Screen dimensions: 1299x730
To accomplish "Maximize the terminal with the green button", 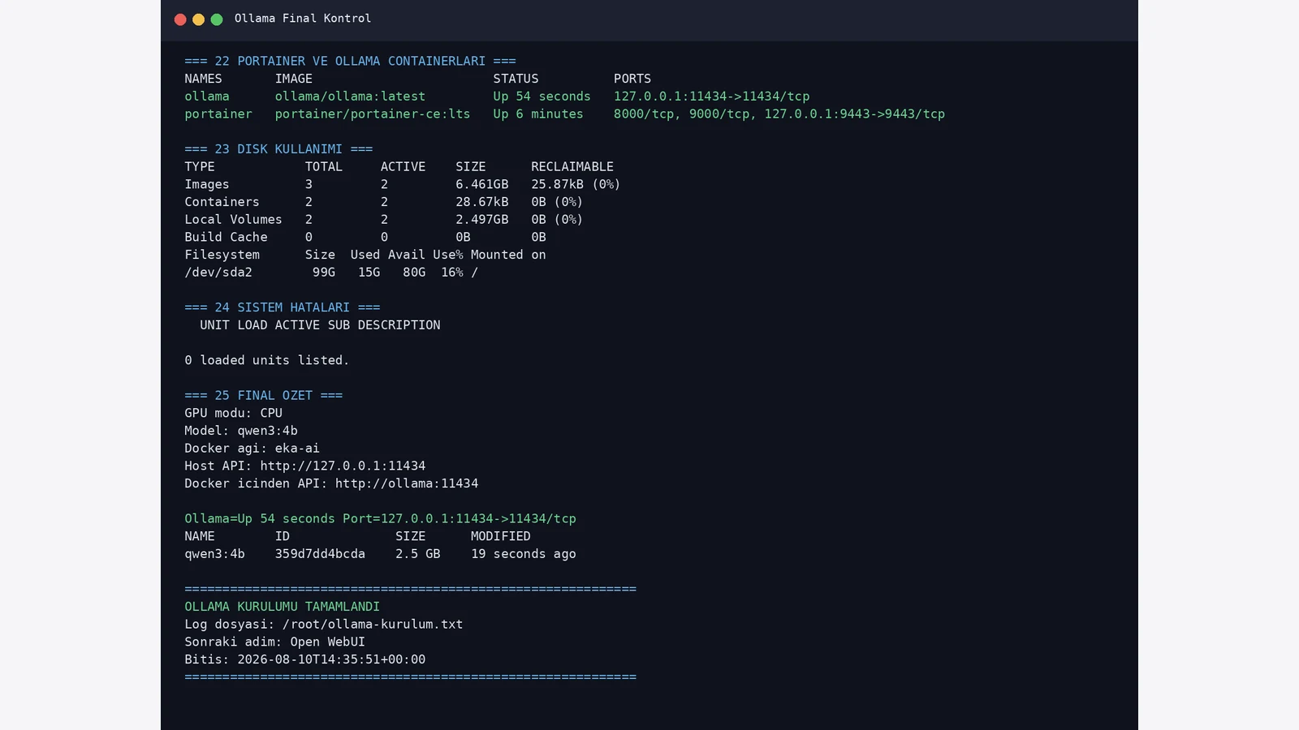I will point(217,19).
